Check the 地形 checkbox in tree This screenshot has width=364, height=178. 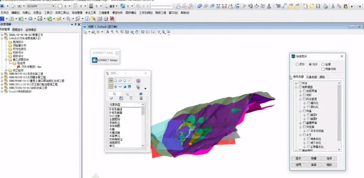click(304, 95)
